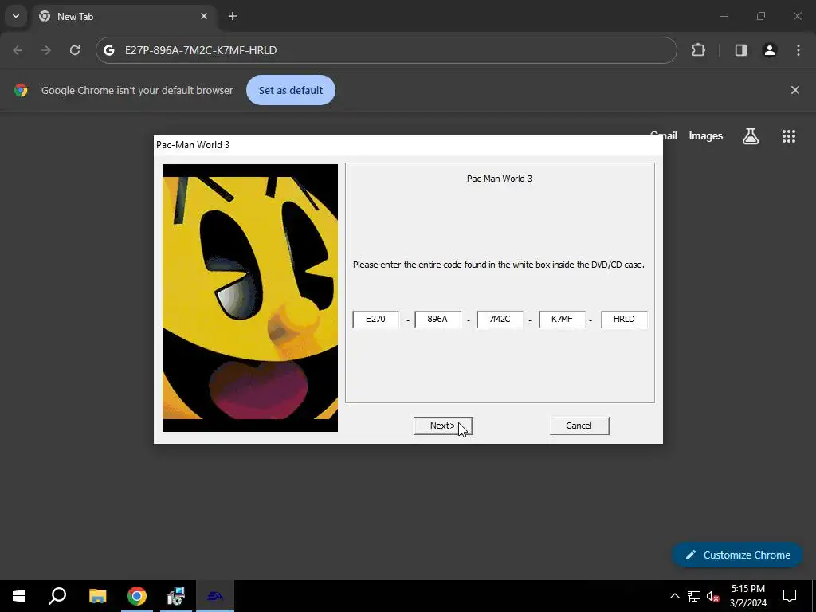Reload the page in Chrome
816x612 pixels.
75,50
